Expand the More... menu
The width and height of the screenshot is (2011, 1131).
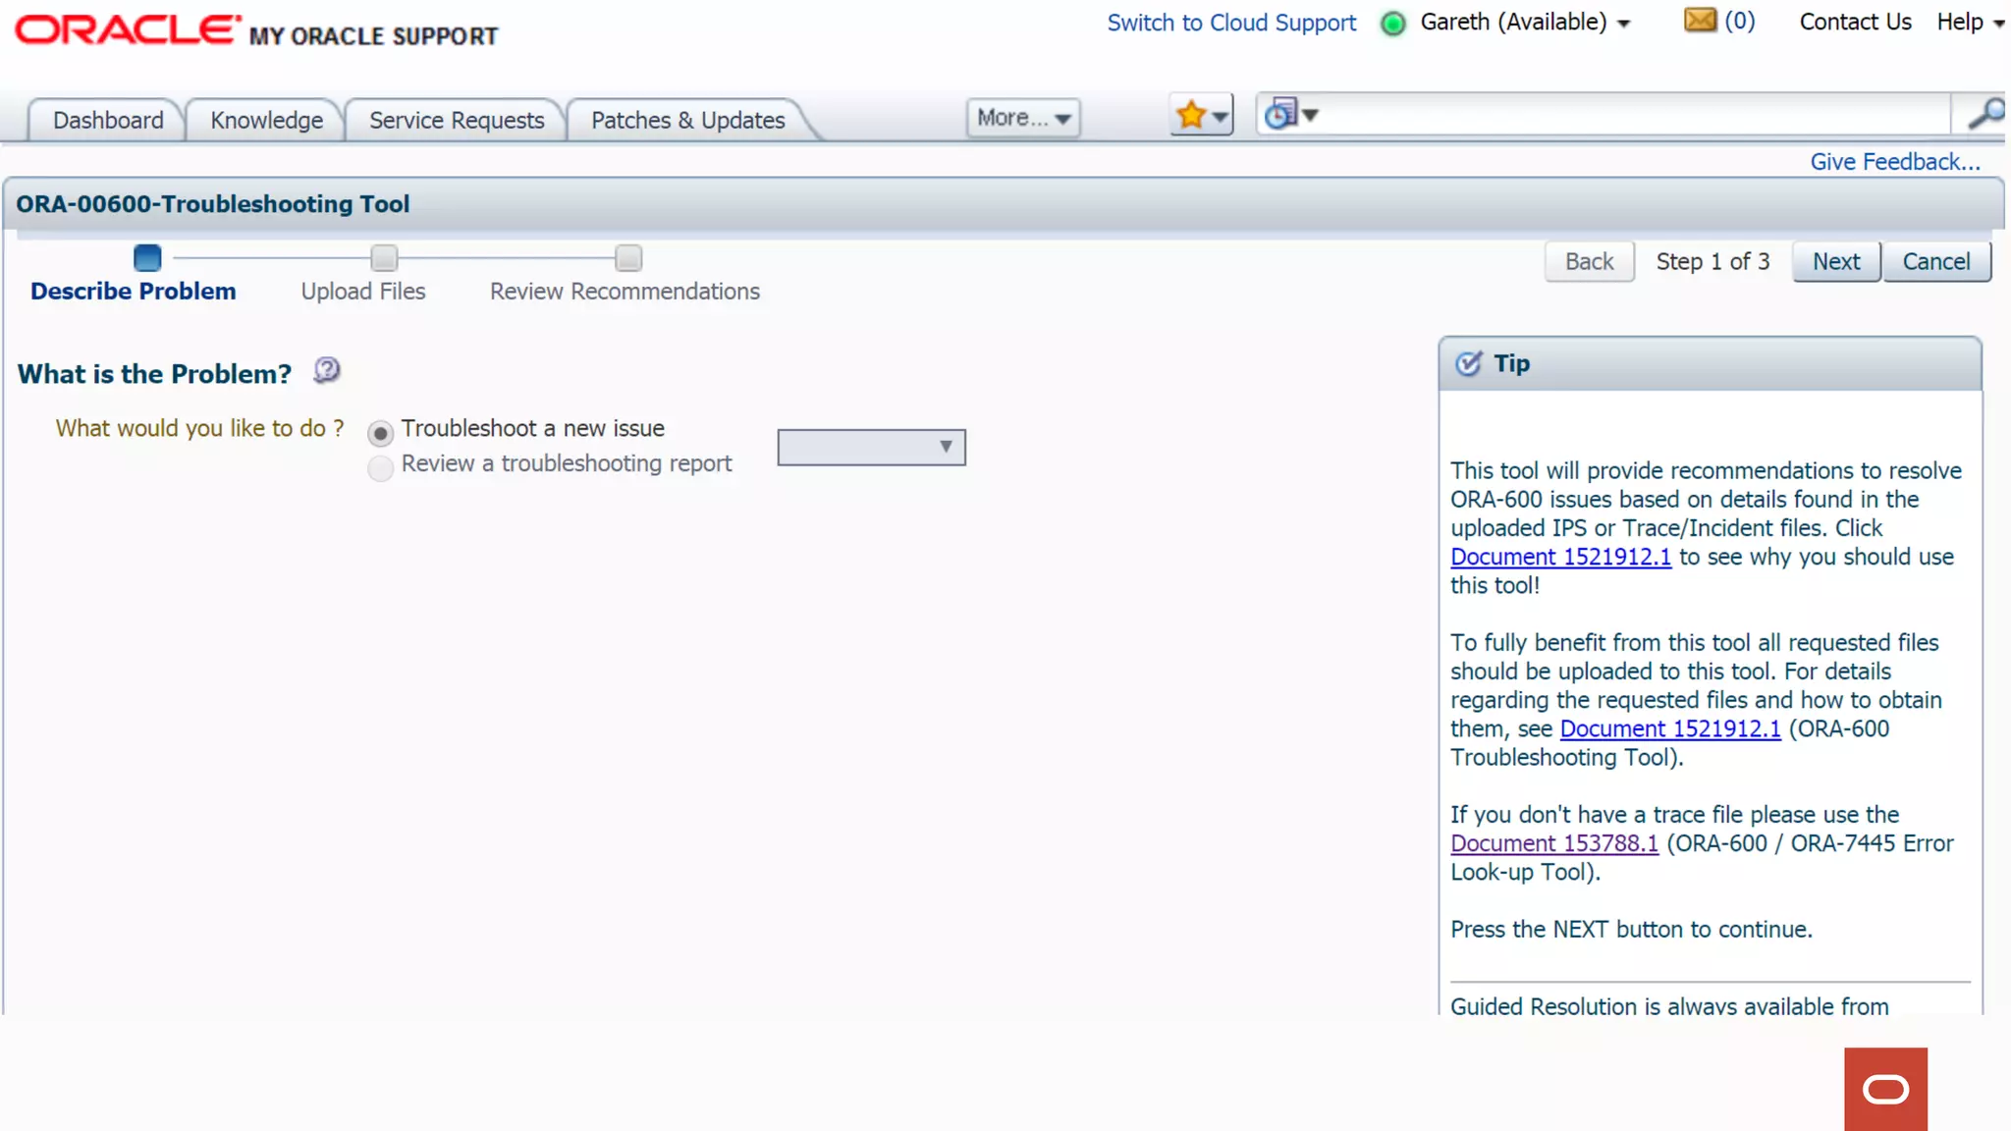click(1022, 118)
